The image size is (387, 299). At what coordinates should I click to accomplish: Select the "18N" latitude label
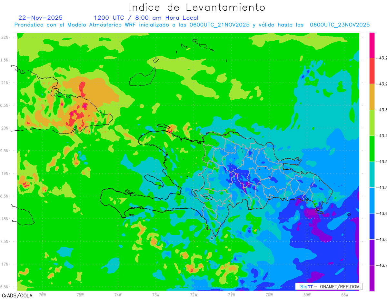point(5,219)
